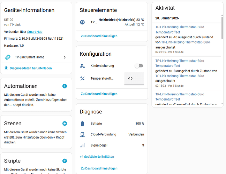Toggle the Kindersicherung switch
This screenshot has width=226, height=174.
[139, 66]
